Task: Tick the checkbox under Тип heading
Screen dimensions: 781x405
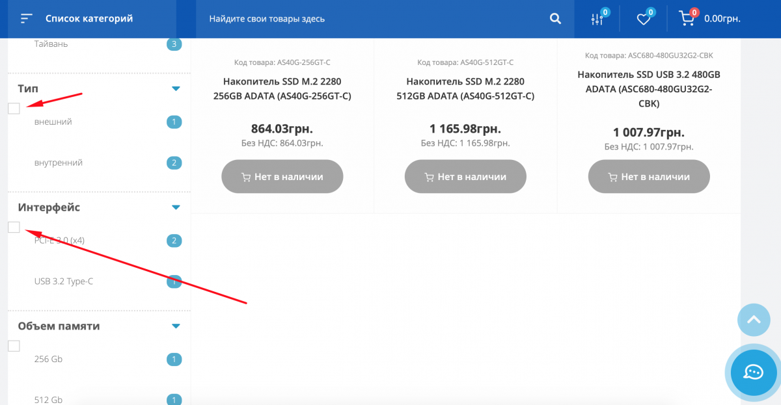Action: (14, 108)
